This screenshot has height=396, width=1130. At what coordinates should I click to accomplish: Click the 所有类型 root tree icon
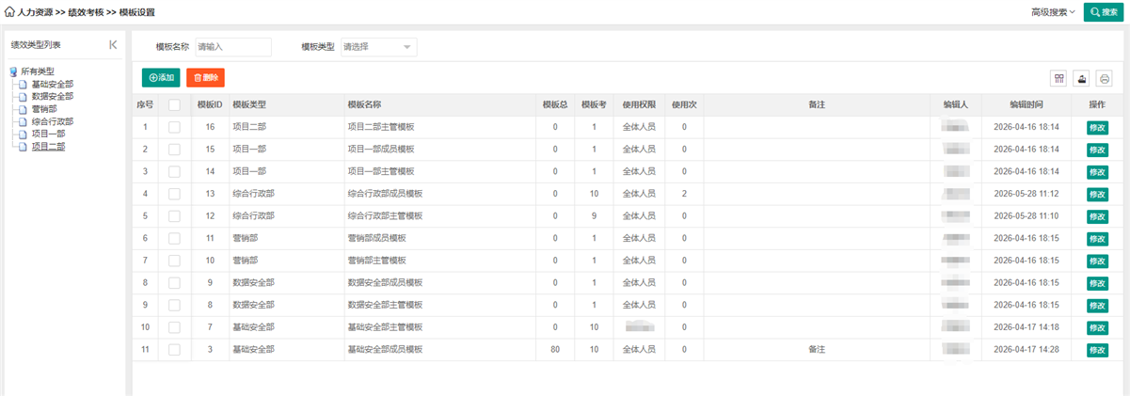point(13,71)
